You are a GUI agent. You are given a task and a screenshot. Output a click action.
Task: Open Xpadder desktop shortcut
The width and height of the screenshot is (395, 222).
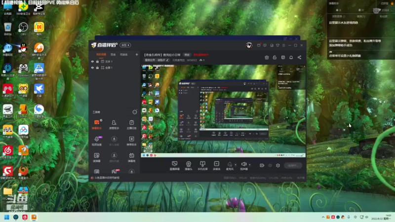click(23, 70)
